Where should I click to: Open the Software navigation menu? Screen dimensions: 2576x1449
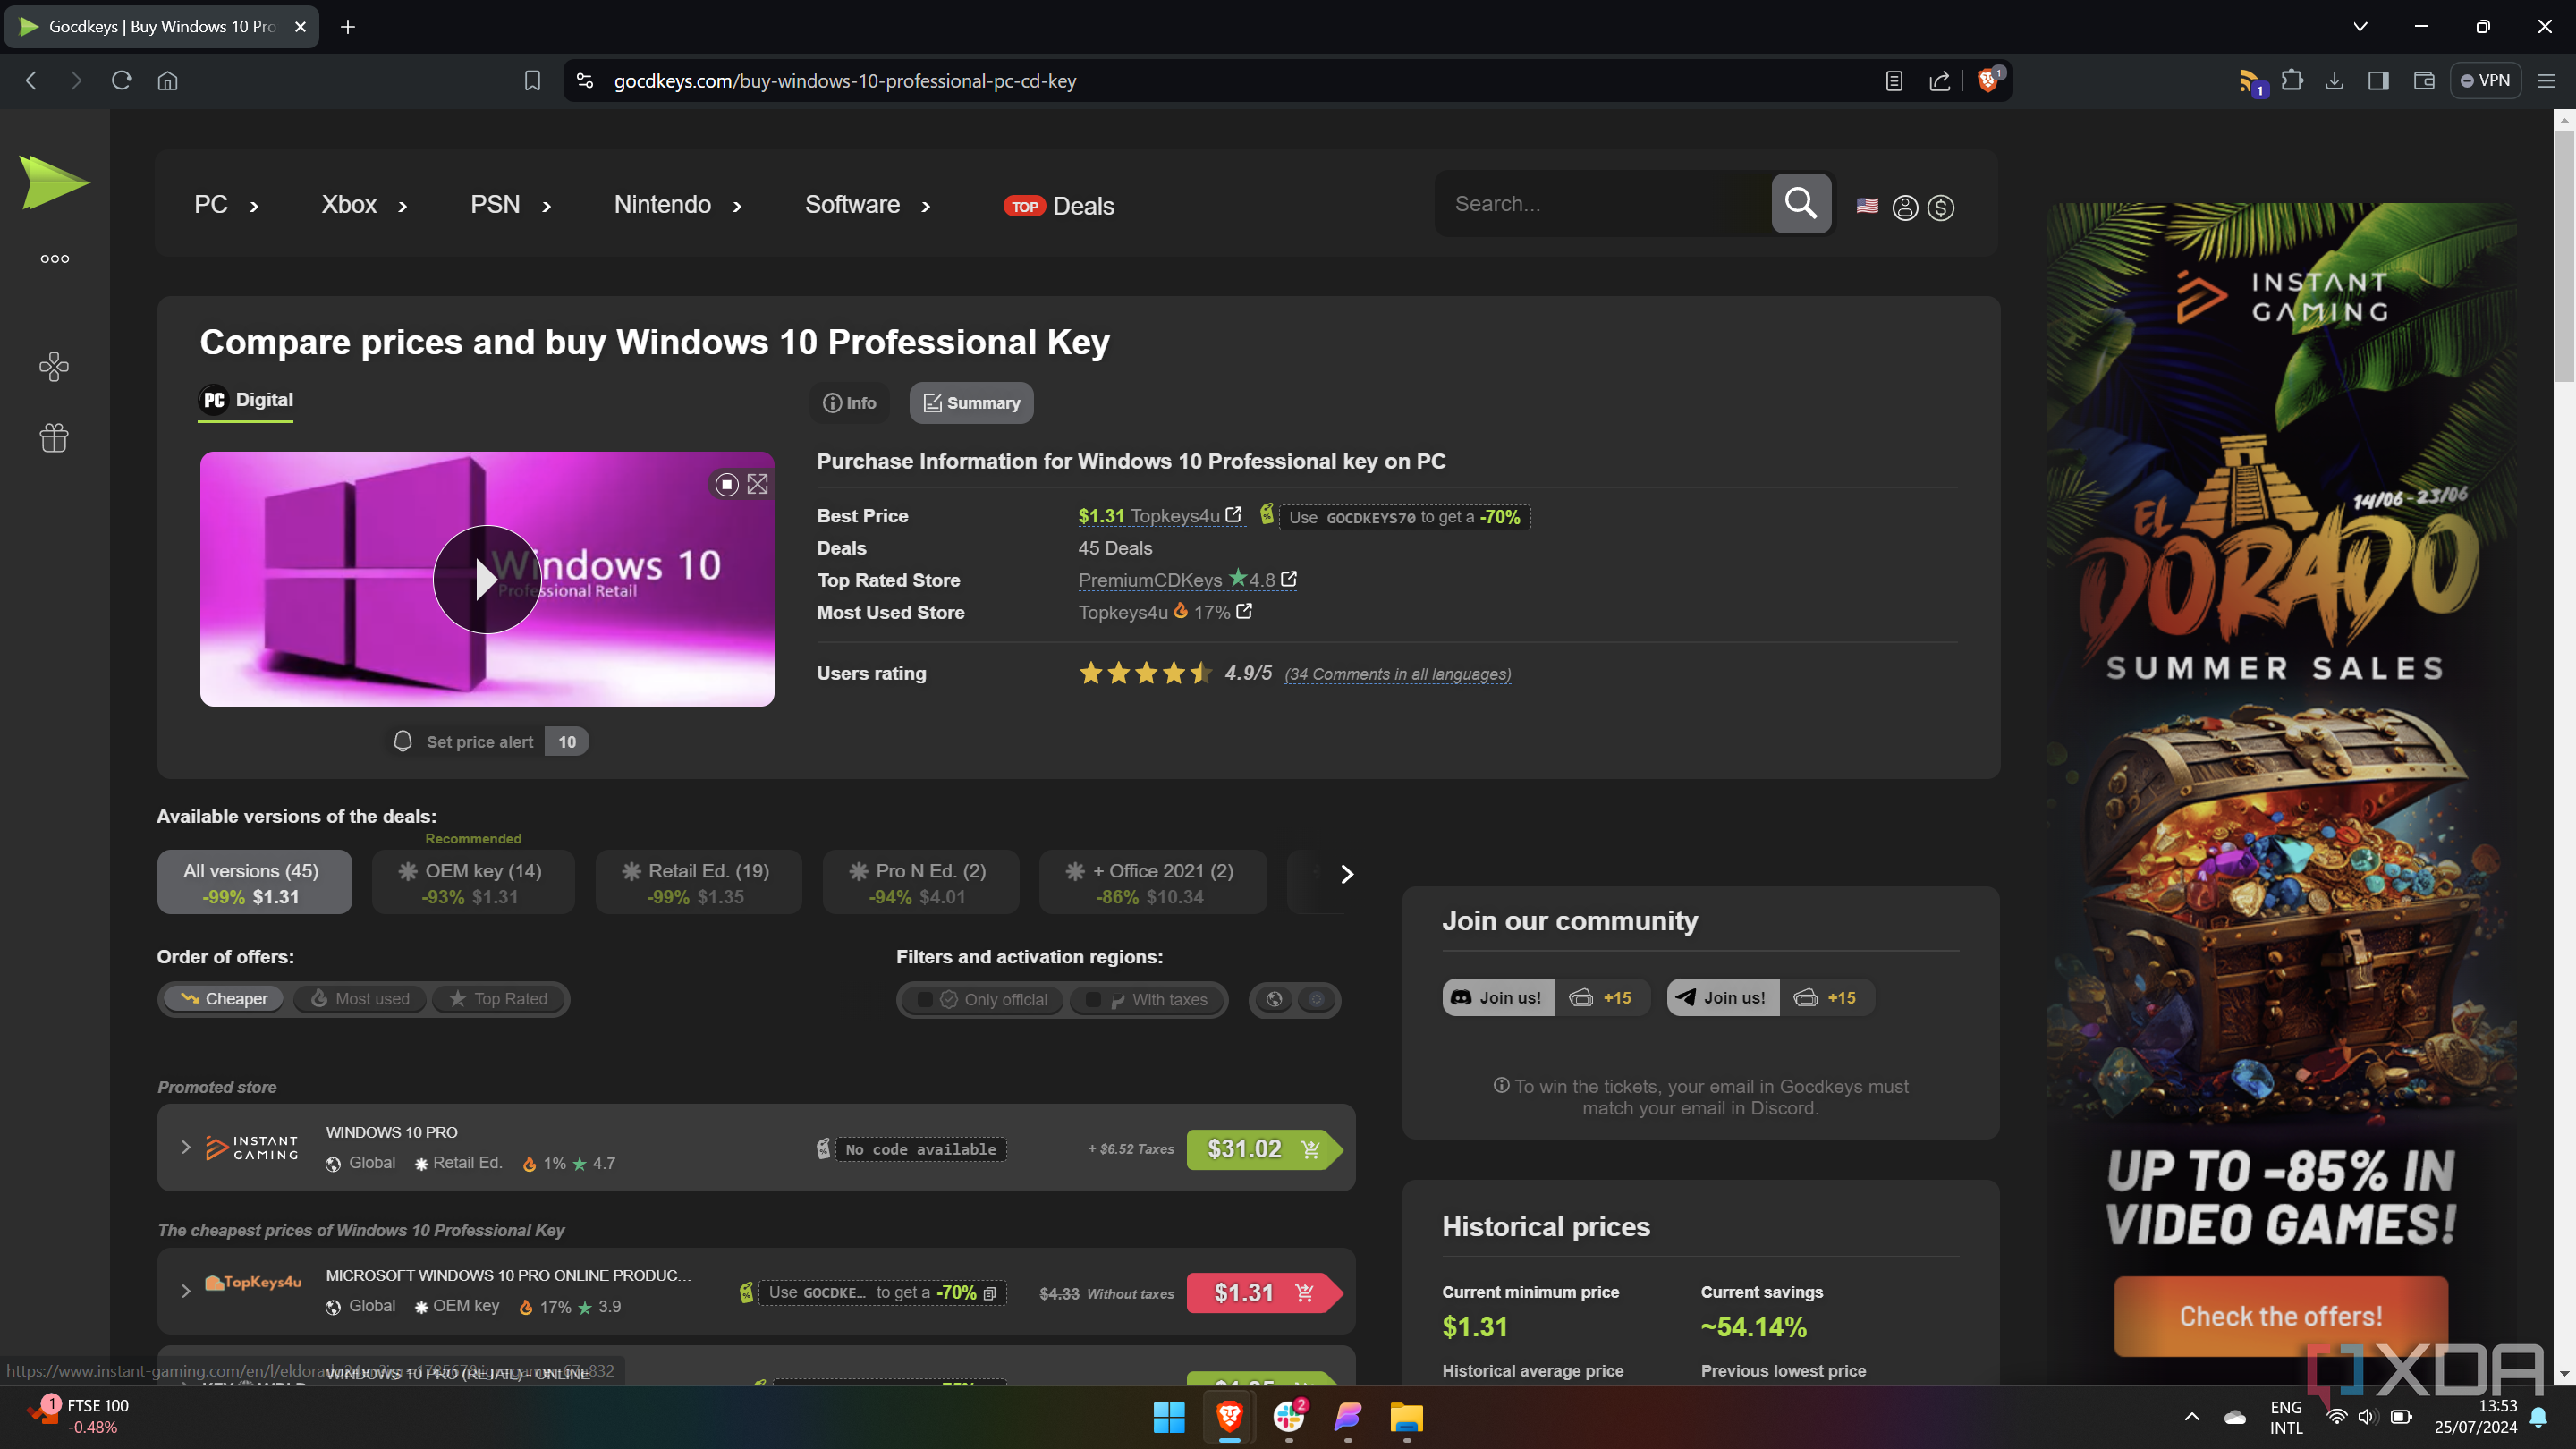point(852,204)
